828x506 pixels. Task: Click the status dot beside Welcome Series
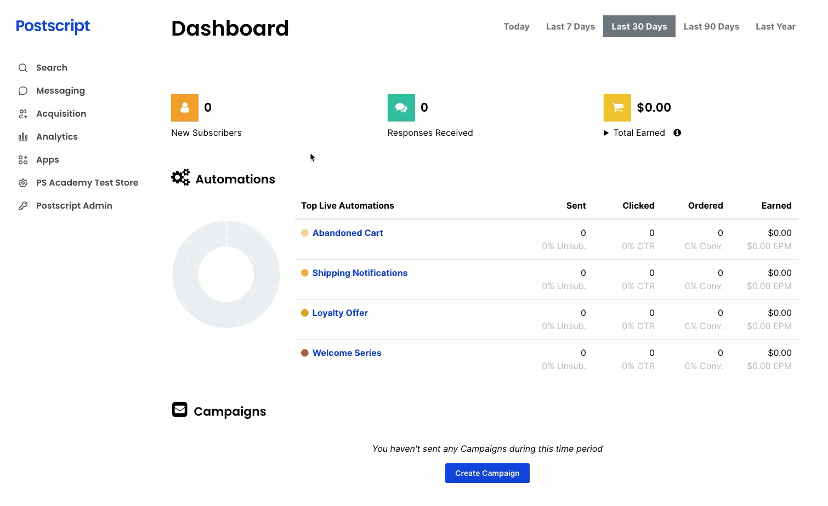point(305,353)
